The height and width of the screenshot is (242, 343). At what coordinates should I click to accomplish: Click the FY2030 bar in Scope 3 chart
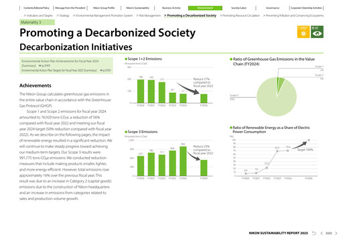click(x=204, y=168)
